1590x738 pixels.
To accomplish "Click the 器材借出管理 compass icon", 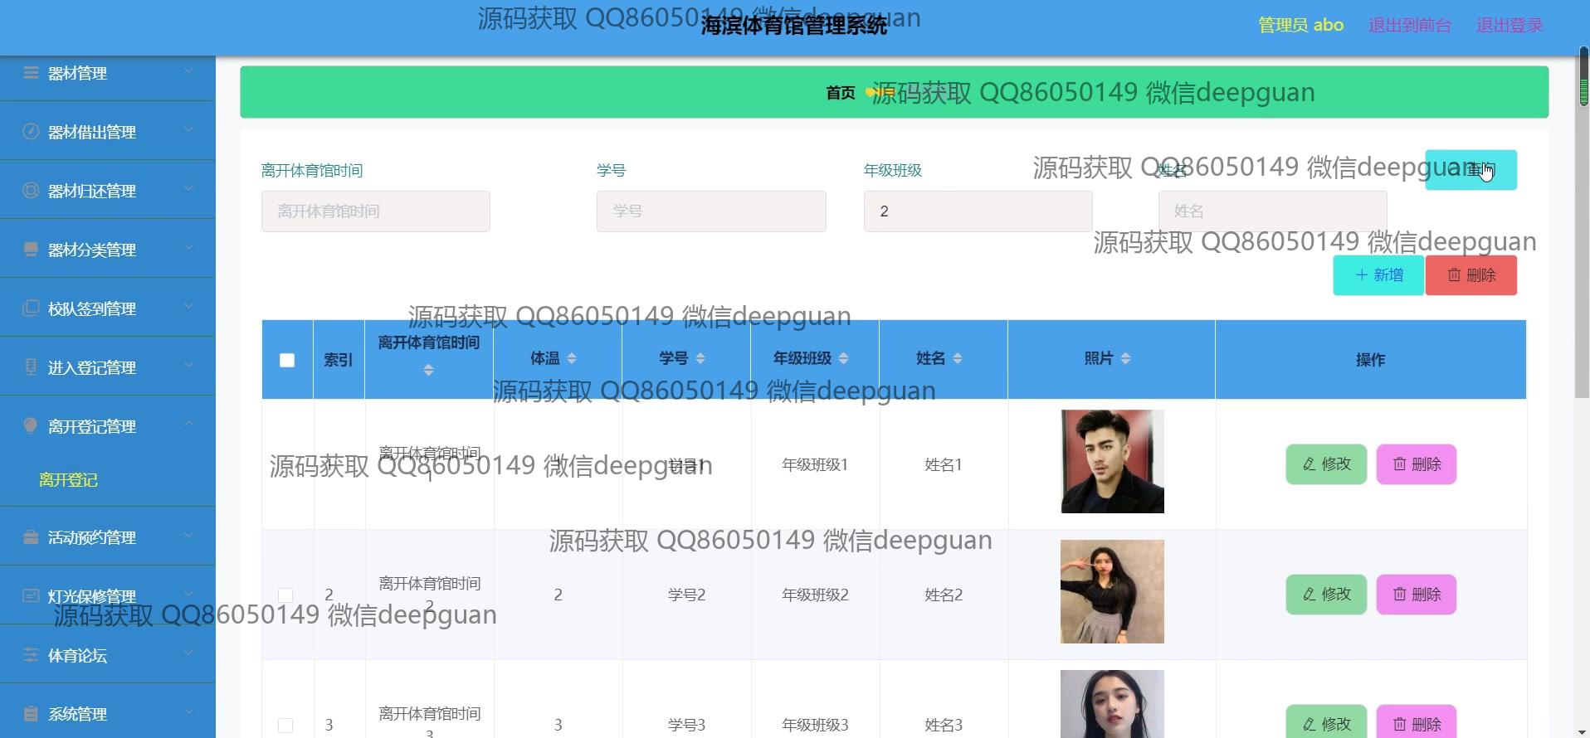I will (31, 132).
